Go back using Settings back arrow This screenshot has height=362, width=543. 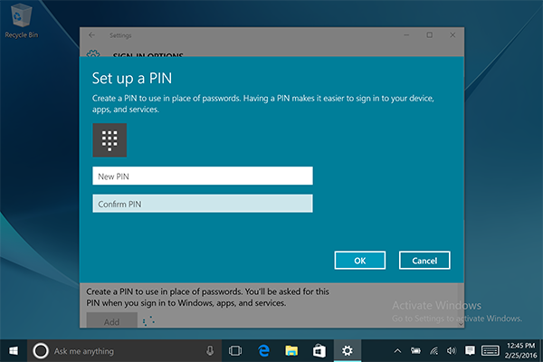coord(91,35)
